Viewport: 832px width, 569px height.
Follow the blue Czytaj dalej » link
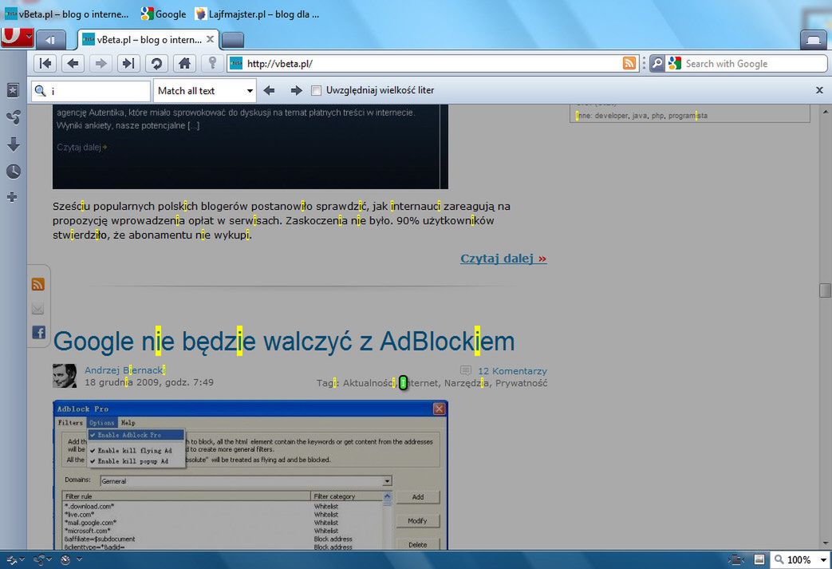pos(503,259)
